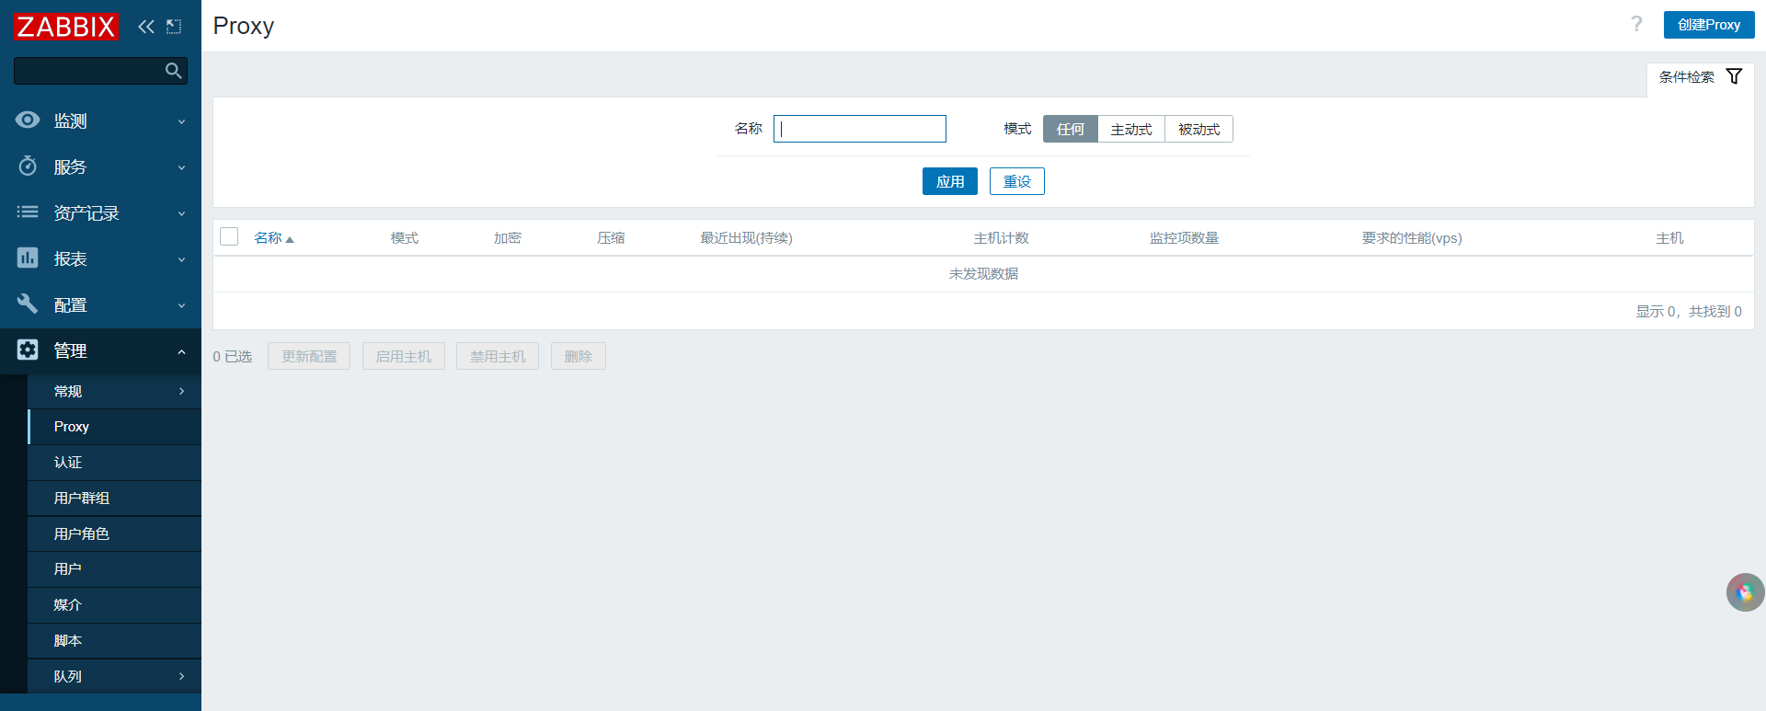Click the 主机计数 column header
Screen dimensions: 1766x711
1001,238
